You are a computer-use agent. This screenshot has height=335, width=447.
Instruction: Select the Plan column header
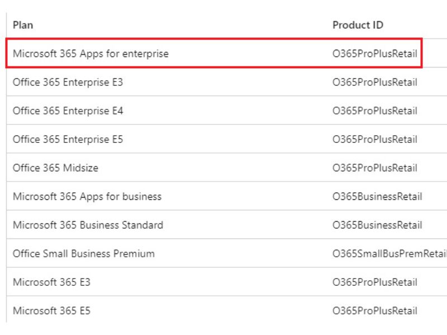(x=23, y=25)
